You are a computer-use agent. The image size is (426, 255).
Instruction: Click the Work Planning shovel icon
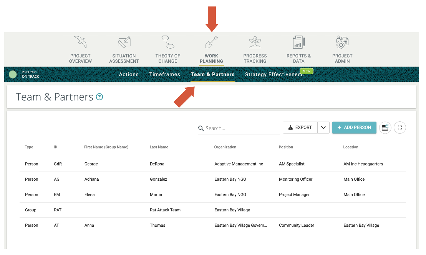211,42
